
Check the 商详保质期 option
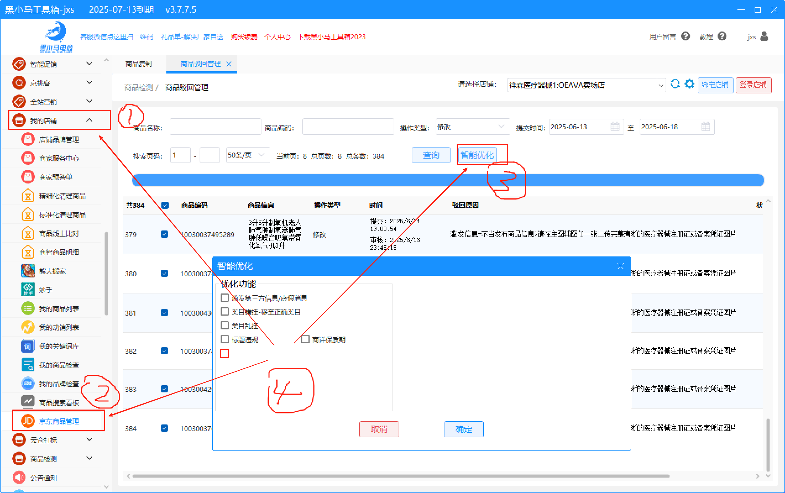click(x=305, y=339)
